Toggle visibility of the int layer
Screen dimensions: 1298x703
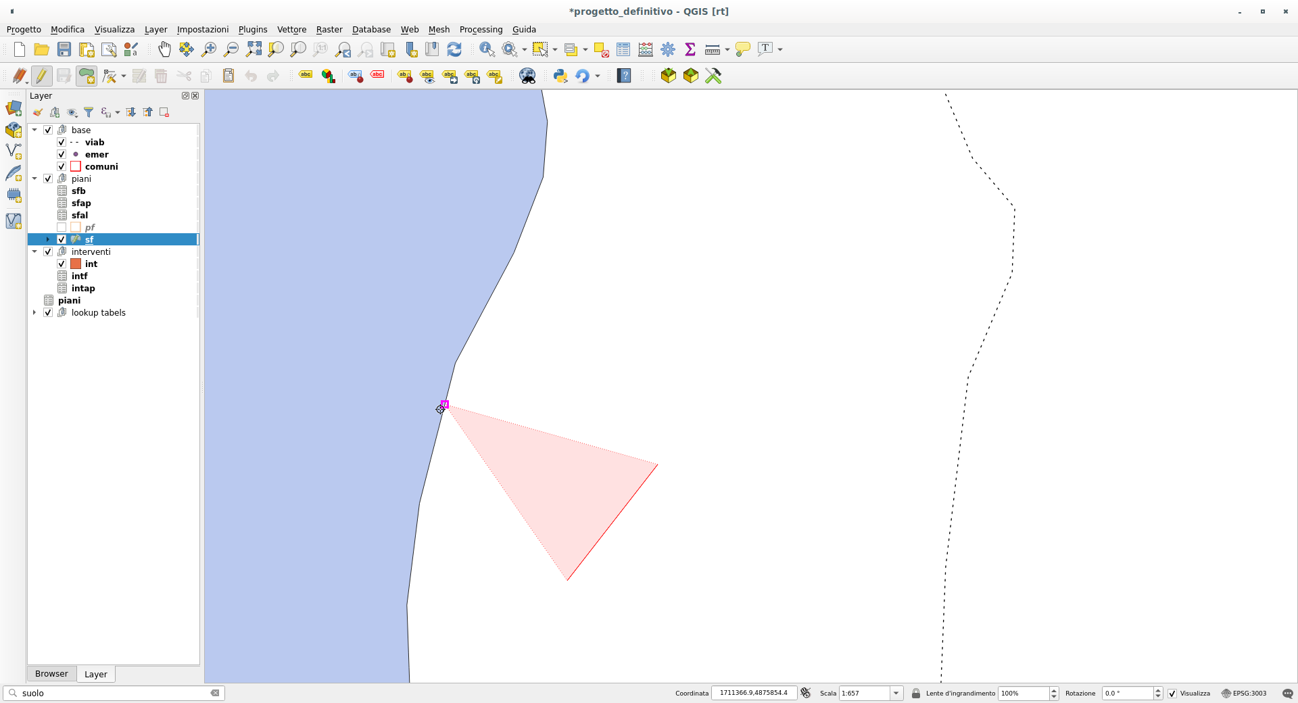coord(62,264)
